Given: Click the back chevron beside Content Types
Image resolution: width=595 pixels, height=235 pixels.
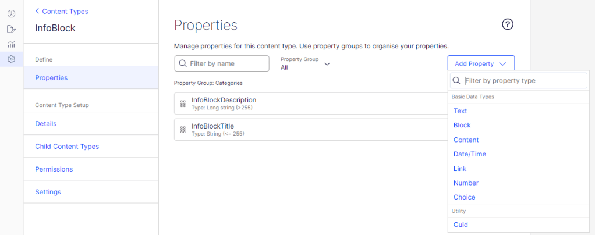Looking at the screenshot, I should (38, 11).
